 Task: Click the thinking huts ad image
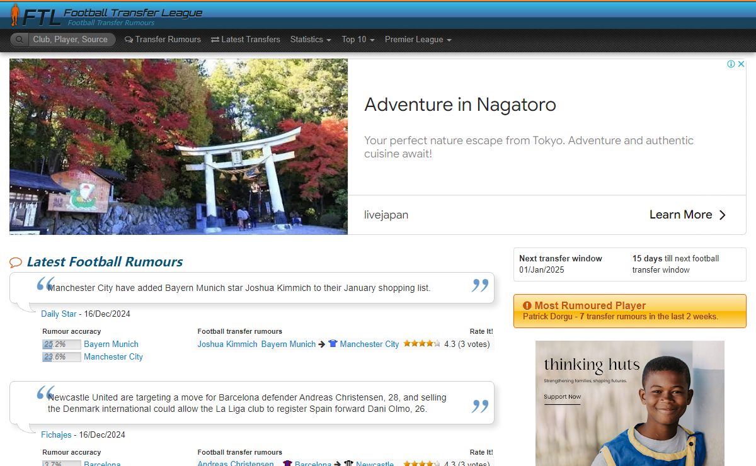(x=630, y=403)
